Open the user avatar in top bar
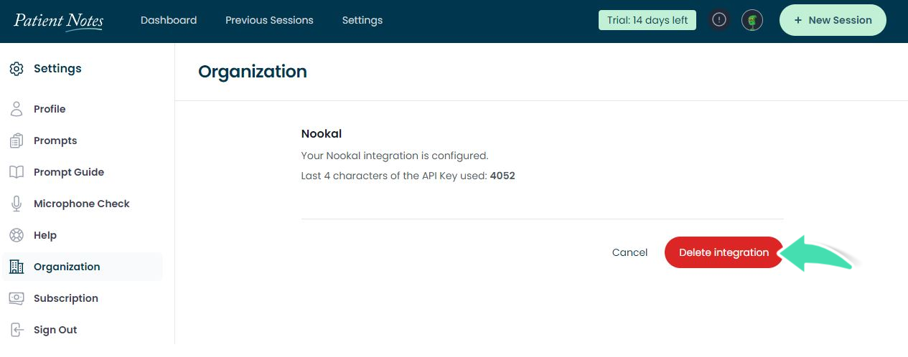The height and width of the screenshot is (357, 908). 752,20
